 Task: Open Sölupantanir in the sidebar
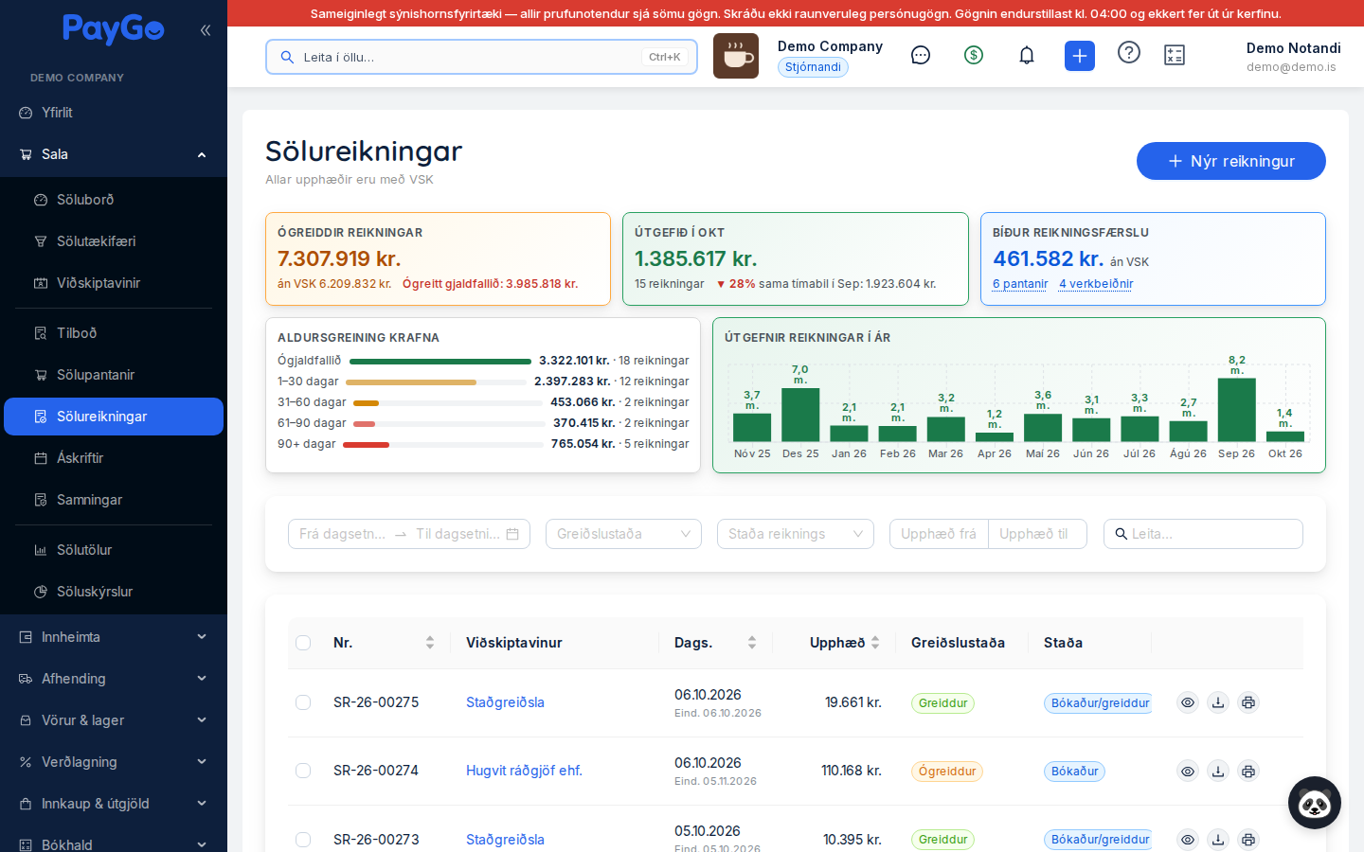tap(114, 375)
